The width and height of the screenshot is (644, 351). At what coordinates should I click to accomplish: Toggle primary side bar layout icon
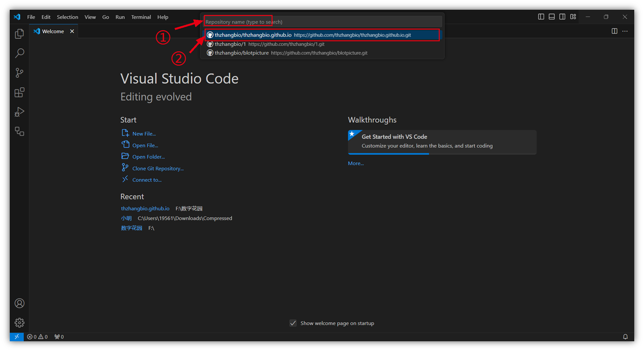click(541, 17)
